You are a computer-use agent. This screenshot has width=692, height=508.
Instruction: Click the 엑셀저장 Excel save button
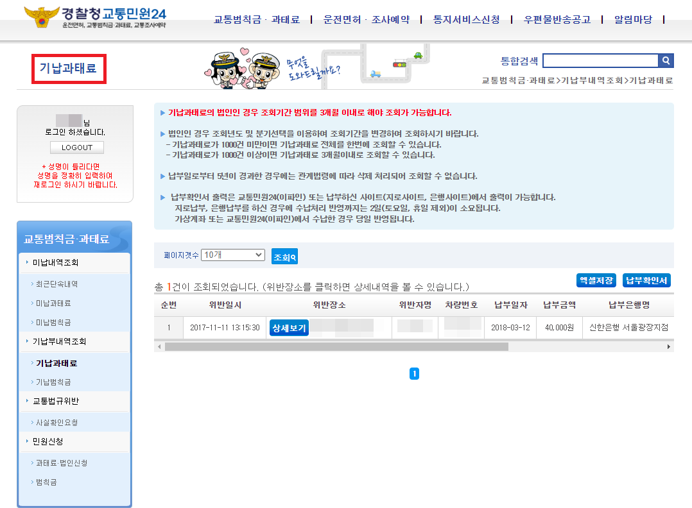(x=595, y=280)
